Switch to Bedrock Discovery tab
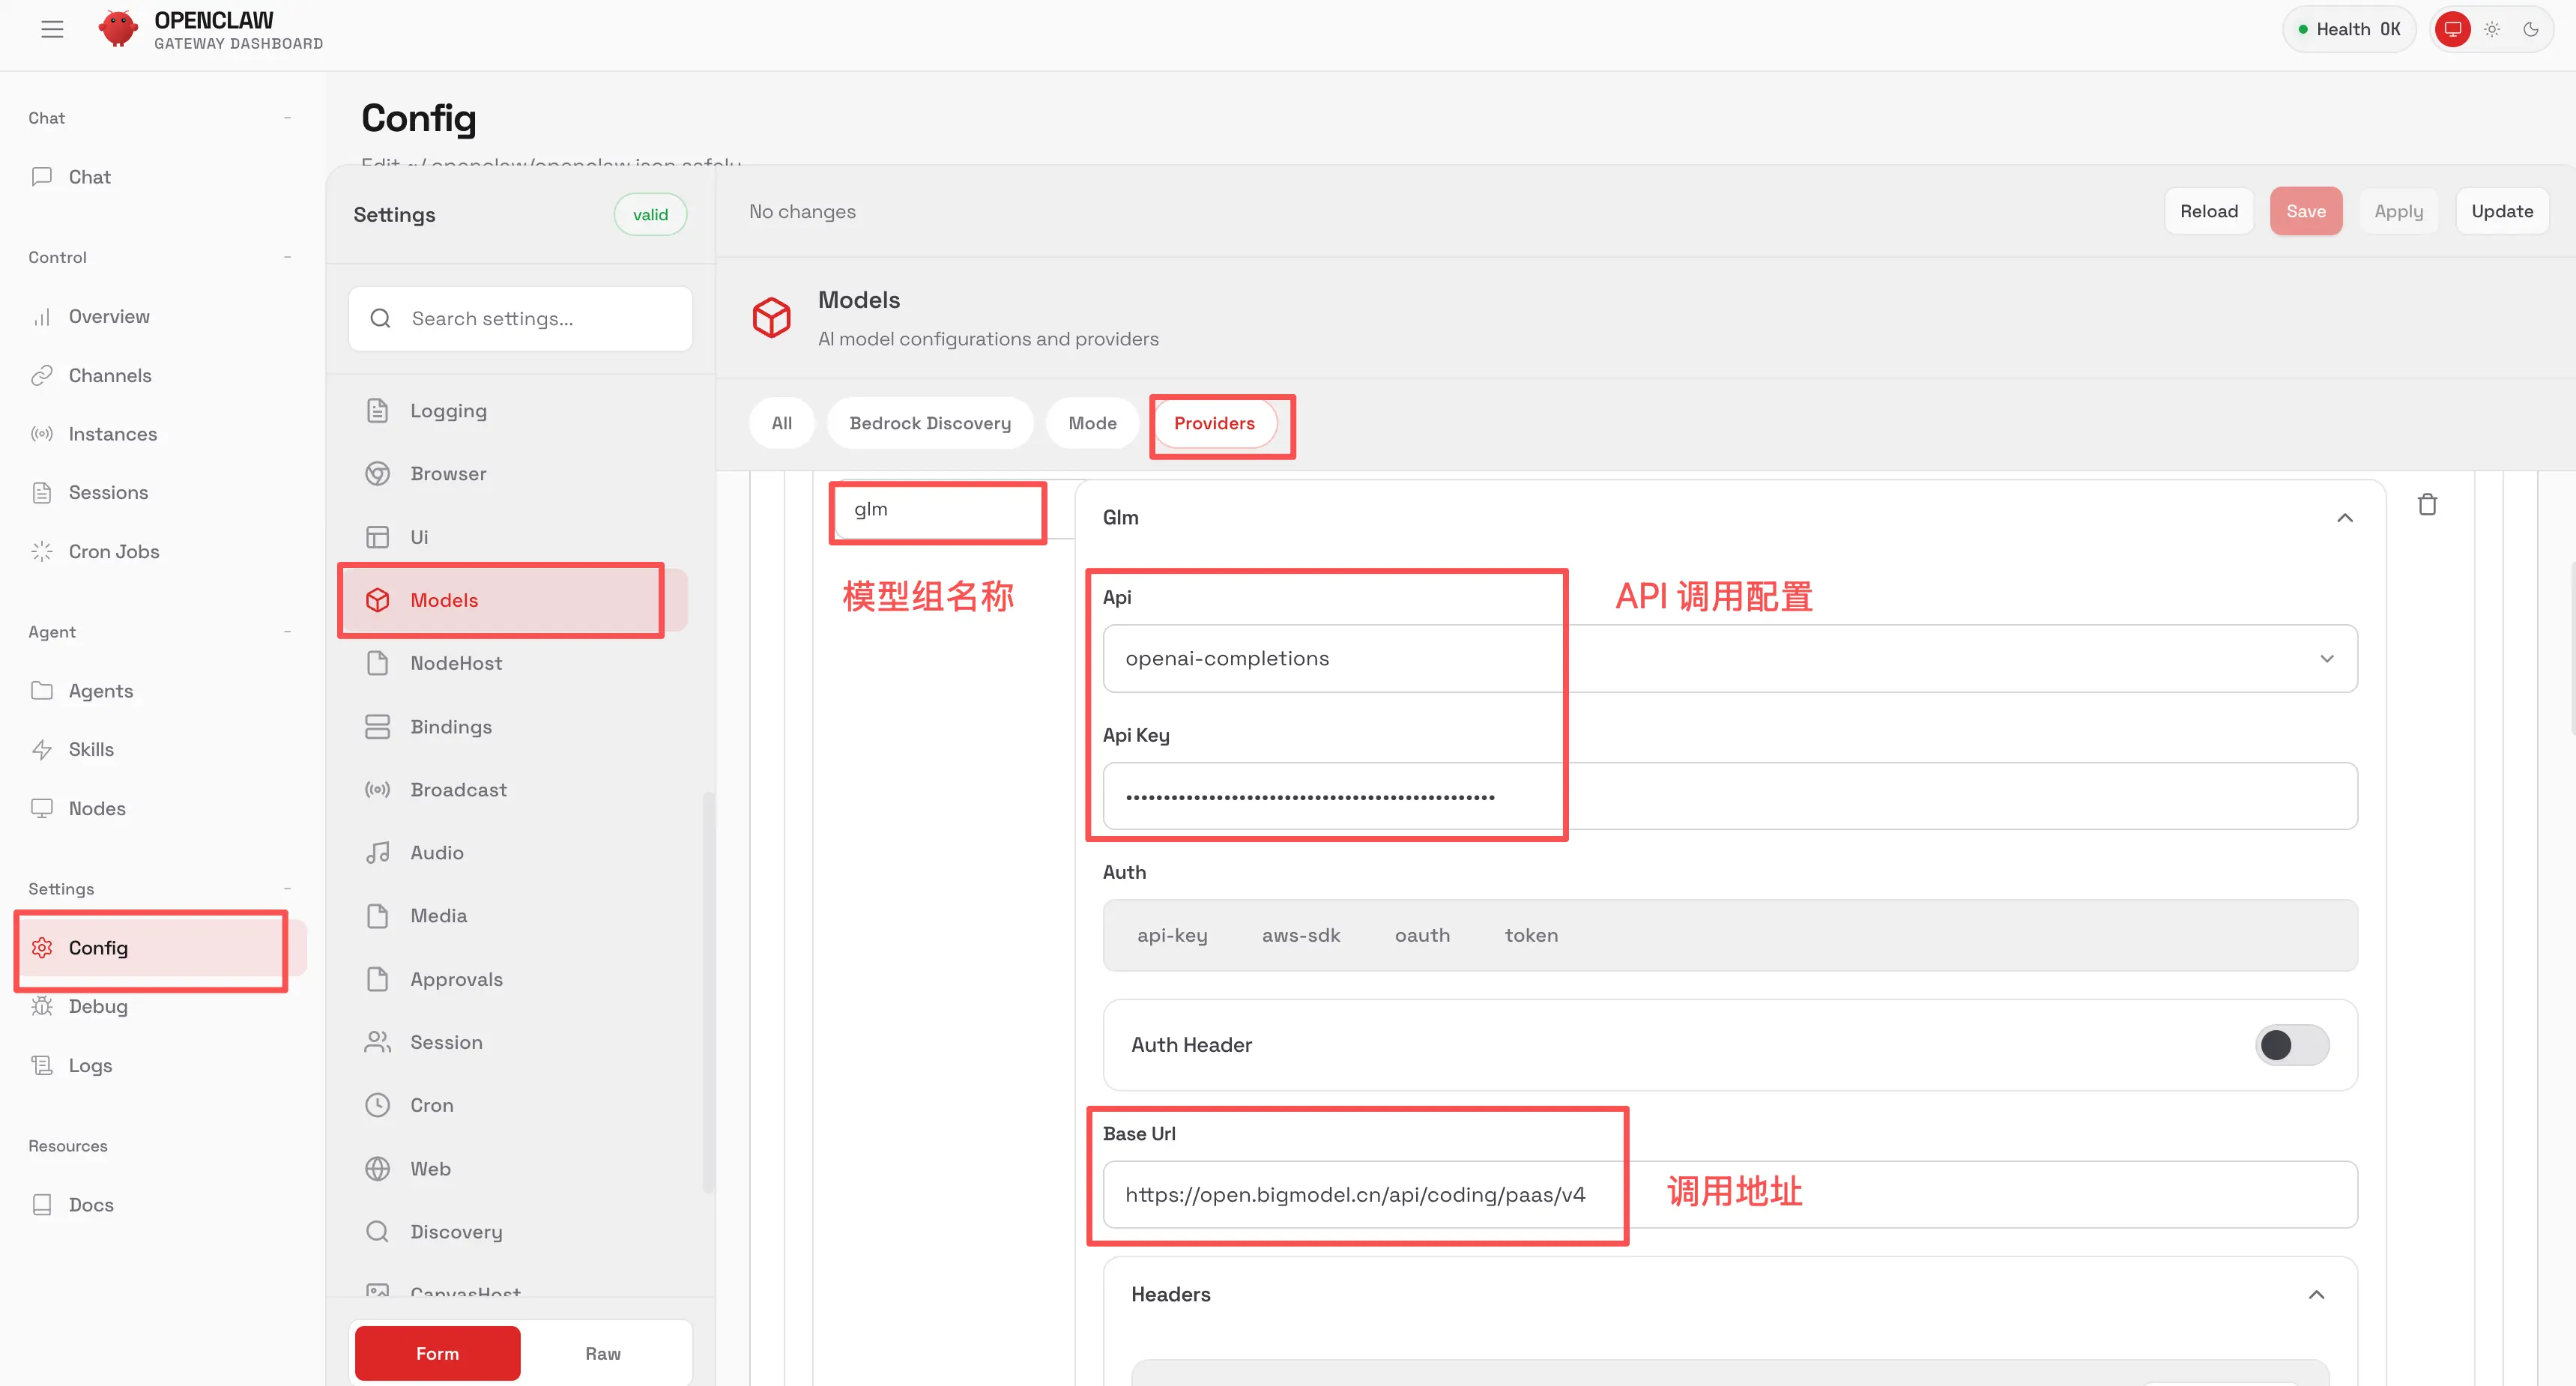This screenshot has width=2576, height=1386. click(929, 423)
